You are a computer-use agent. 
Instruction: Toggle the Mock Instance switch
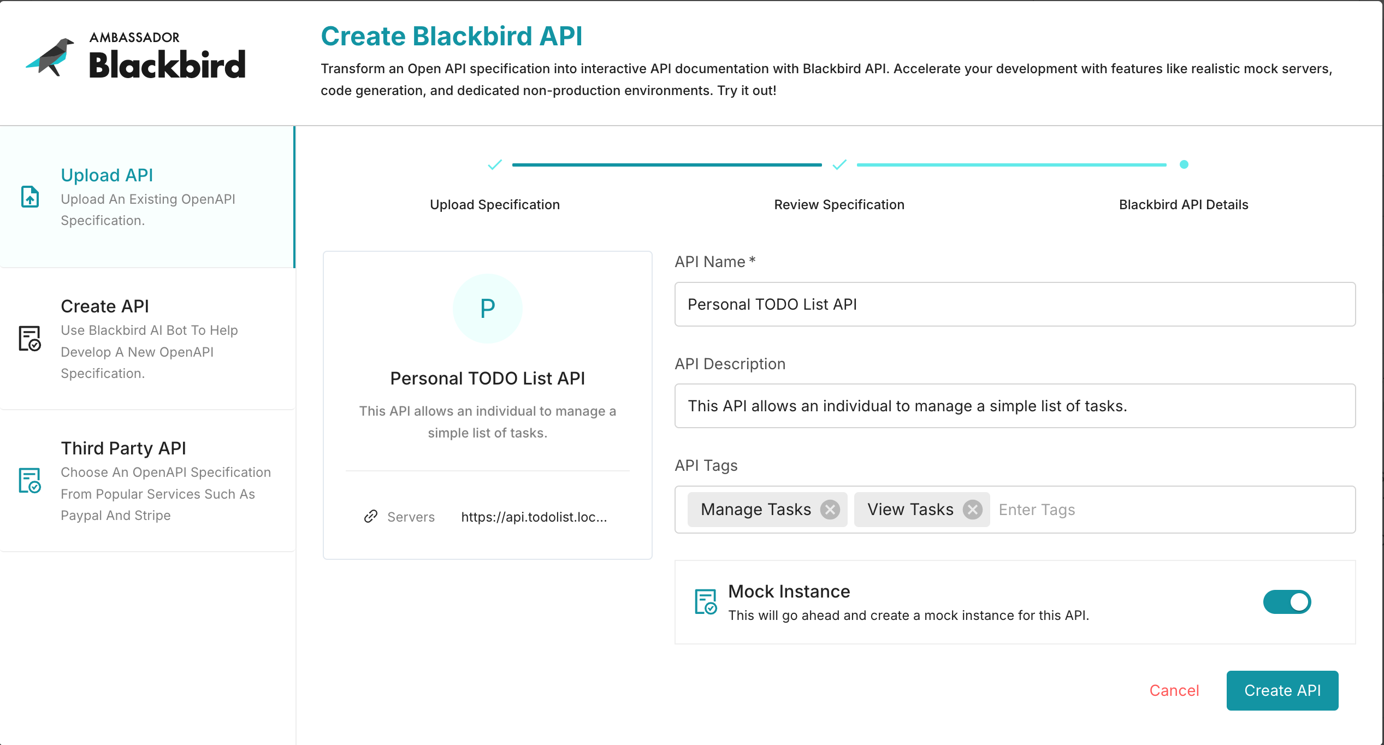[1287, 602]
